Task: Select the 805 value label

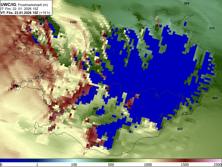Action: pos(180,129)
